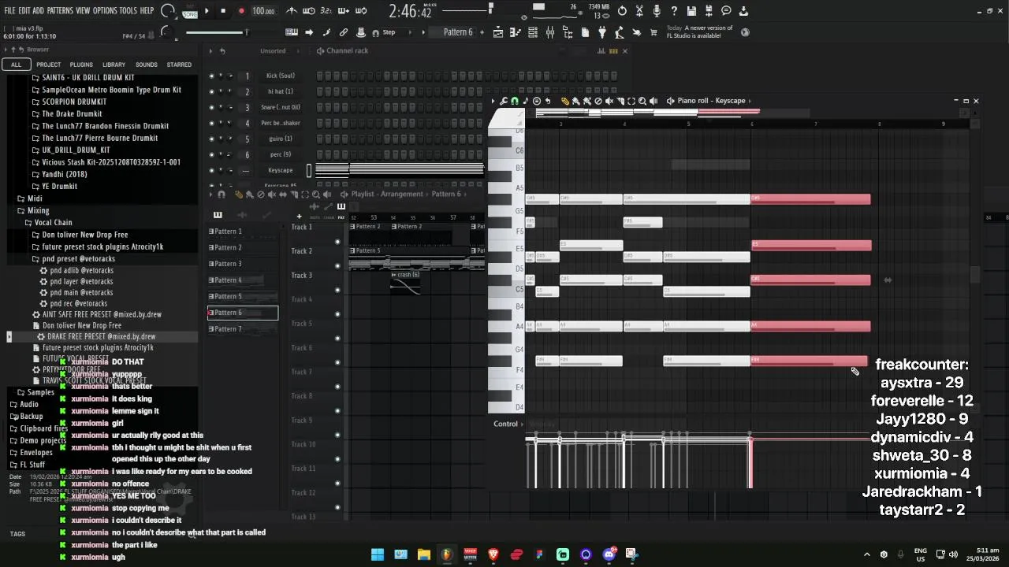Image resolution: width=1009 pixels, height=567 pixels.
Task: Stop playback with the Stop button
Action: point(223,11)
